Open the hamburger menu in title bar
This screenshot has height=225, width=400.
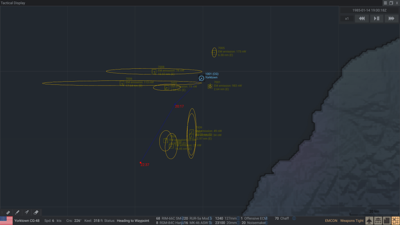[x=385, y=3]
